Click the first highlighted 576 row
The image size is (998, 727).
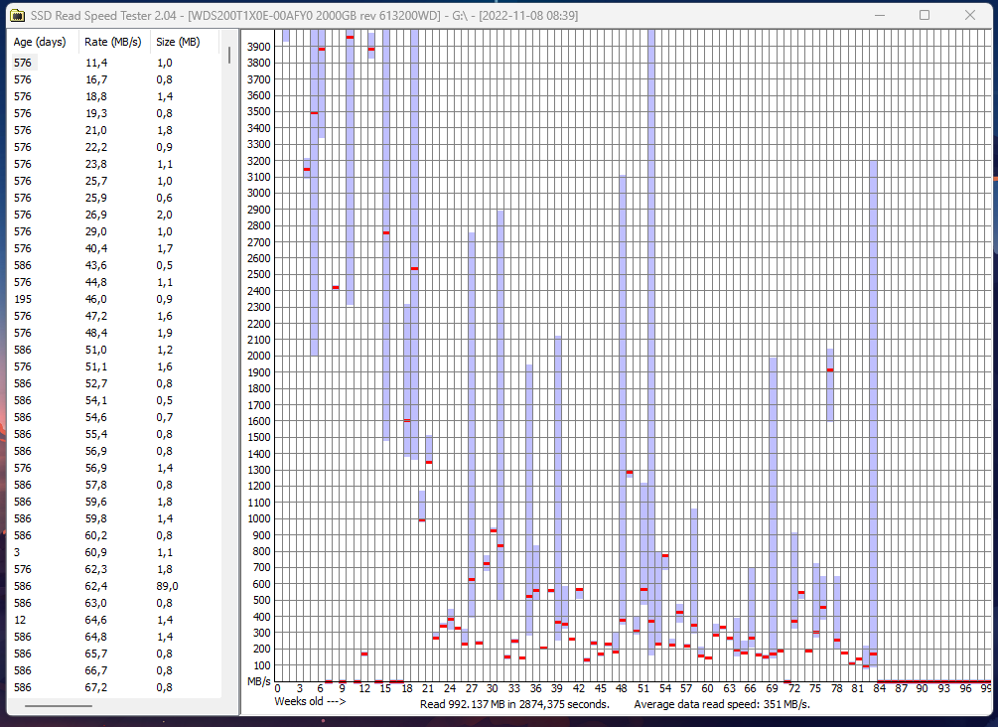pyautogui.click(x=40, y=62)
